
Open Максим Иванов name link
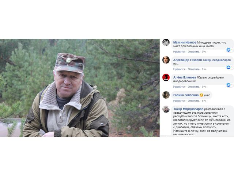click(185, 43)
